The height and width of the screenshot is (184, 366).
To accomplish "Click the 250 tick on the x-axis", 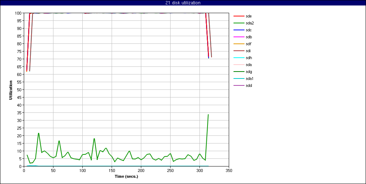I will [170, 170].
